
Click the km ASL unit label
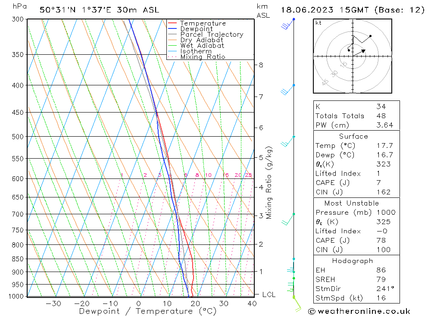pos(263,11)
